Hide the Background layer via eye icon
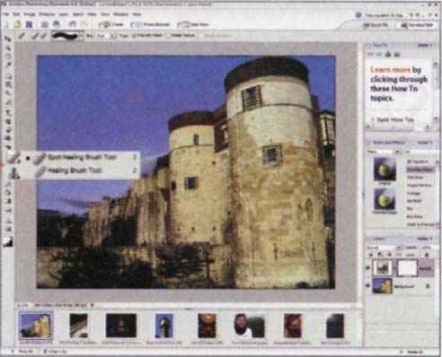Viewport: 442px width, 357px height. pos(367,286)
